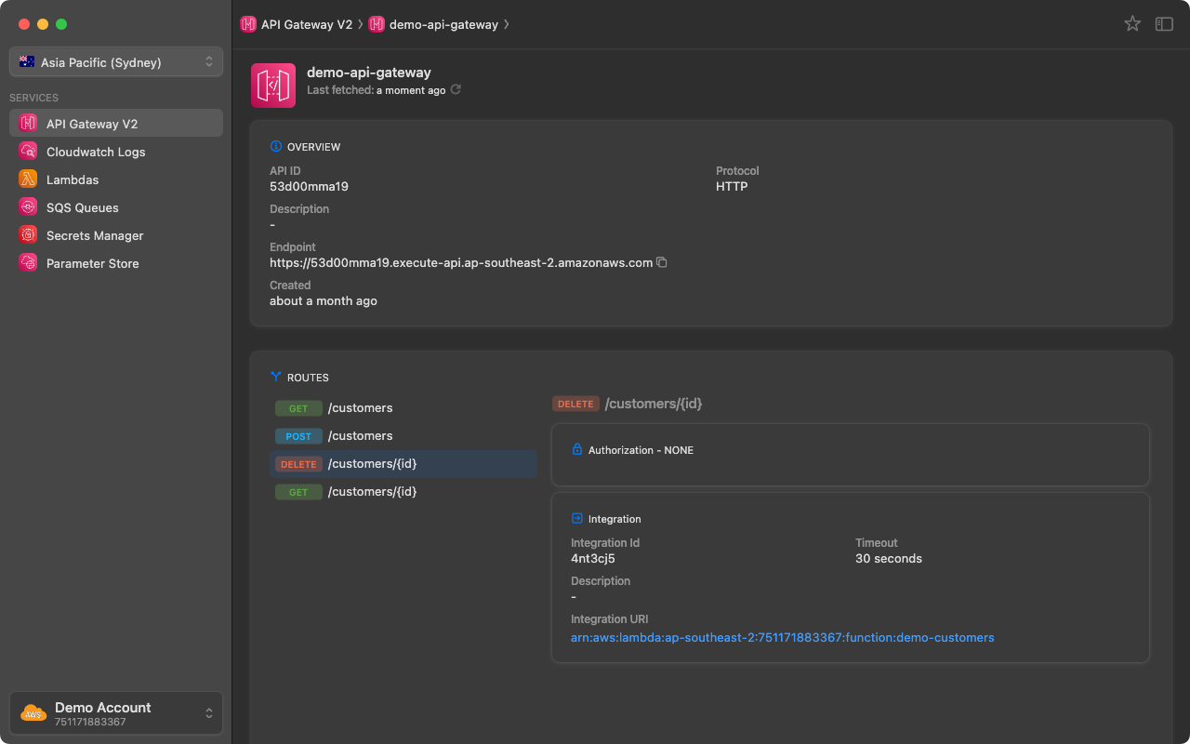The image size is (1190, 744).
Task: Click the Routes branch icon
Action: tap(275, 377)
